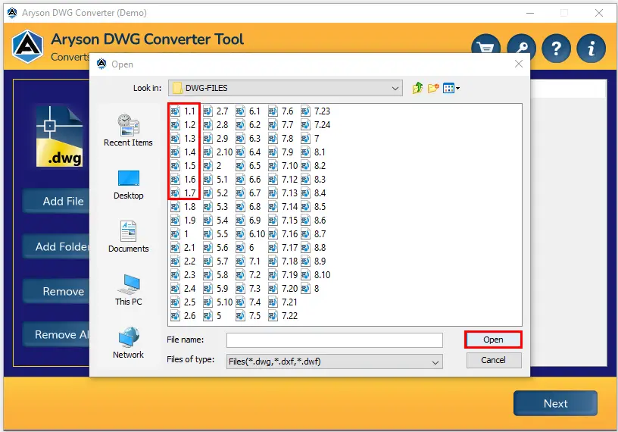Viewport: 618px width, 432px height.
Task: Select file 6.10
Action: pos(251,234)
